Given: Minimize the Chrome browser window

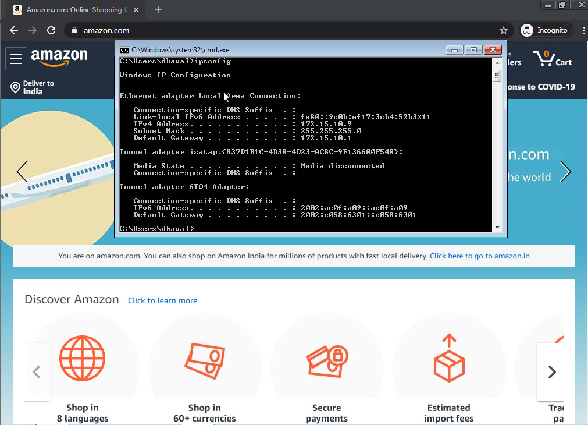Looking at the screenshot, I should (x=548, y=5).
